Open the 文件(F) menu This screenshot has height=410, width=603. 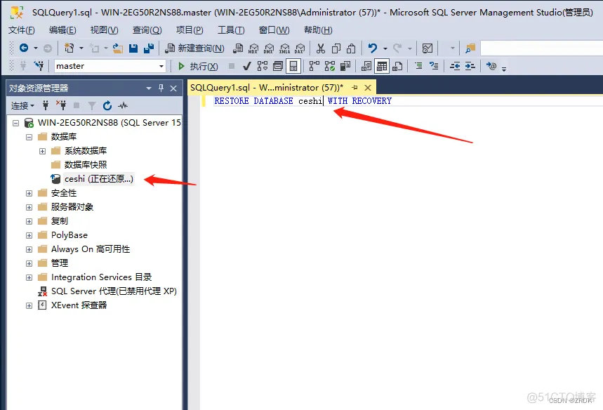[x=22, y=30]
